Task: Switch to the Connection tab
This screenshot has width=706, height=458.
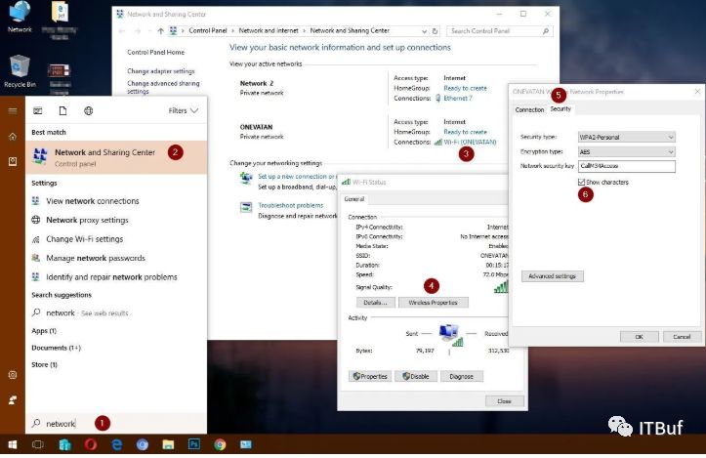Action: [x=529, y=109]
